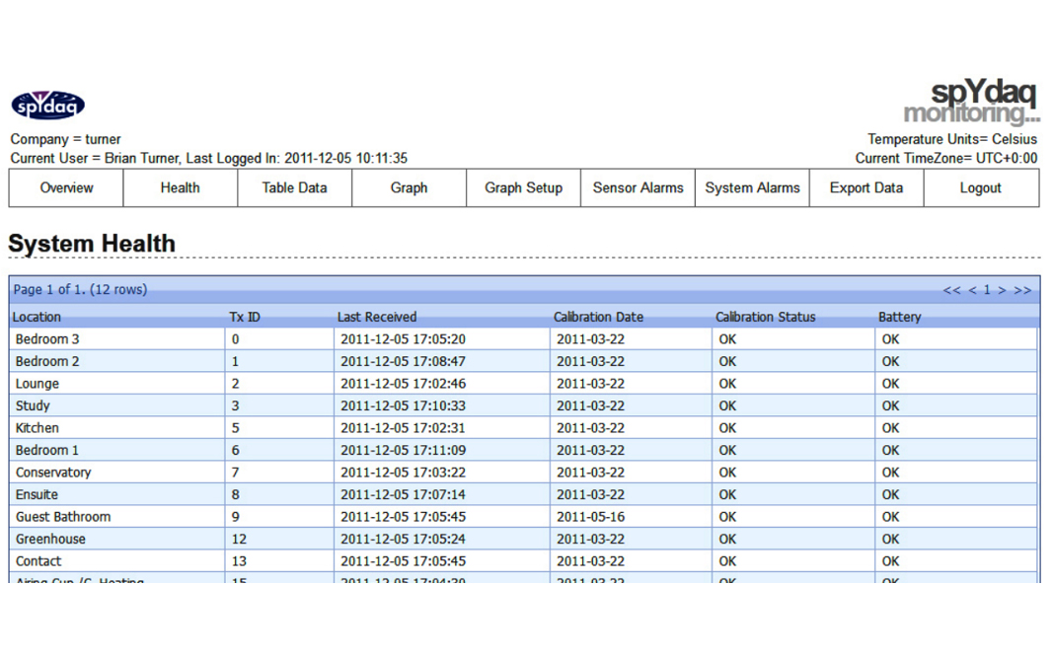Open the Overview tab
The image size is (1054, 658).
66,187
